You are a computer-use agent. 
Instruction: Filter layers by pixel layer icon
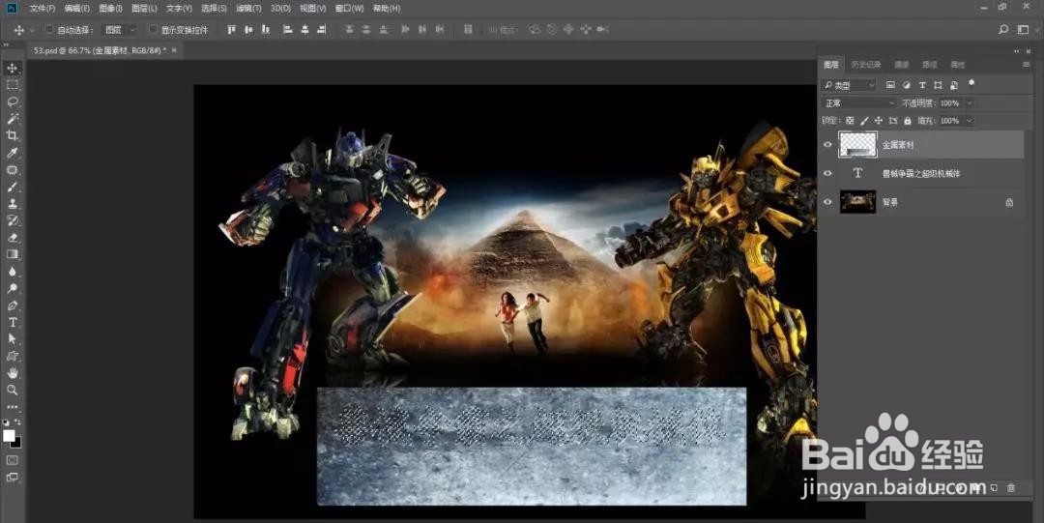(x=890, y=85)
